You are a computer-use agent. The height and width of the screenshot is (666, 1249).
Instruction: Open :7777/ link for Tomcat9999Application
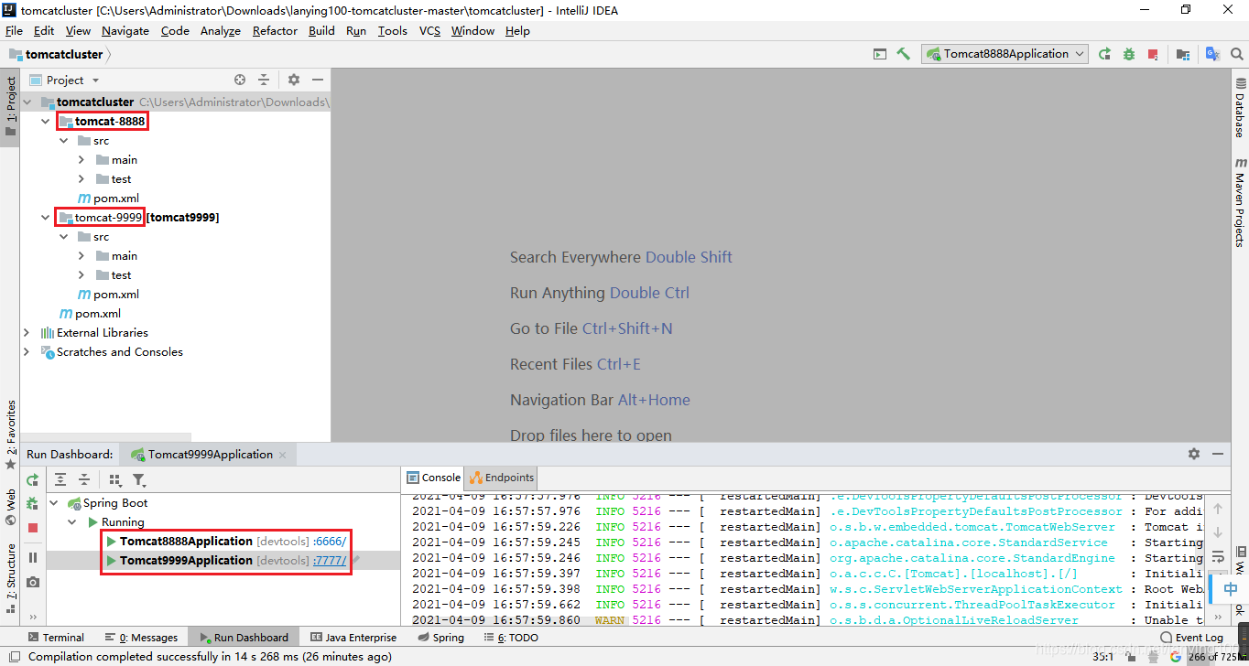[329, 560]
